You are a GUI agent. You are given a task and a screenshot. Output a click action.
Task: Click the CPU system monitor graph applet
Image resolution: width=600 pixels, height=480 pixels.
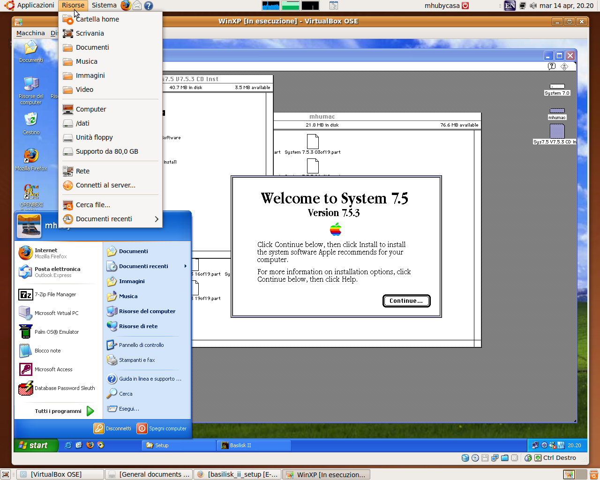click(271, 6)
